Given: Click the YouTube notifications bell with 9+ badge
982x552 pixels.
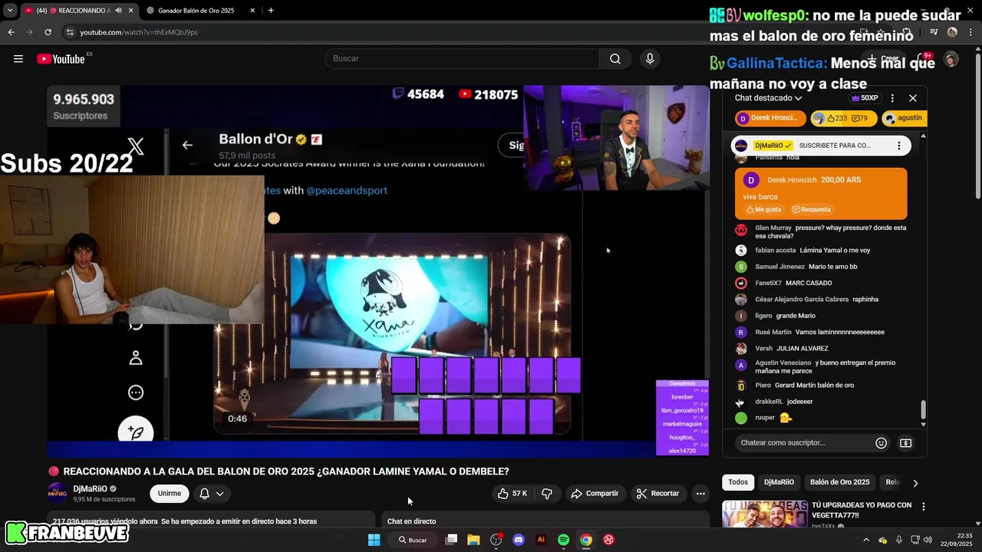Looking at the screenshot, I should coord(924,59).
